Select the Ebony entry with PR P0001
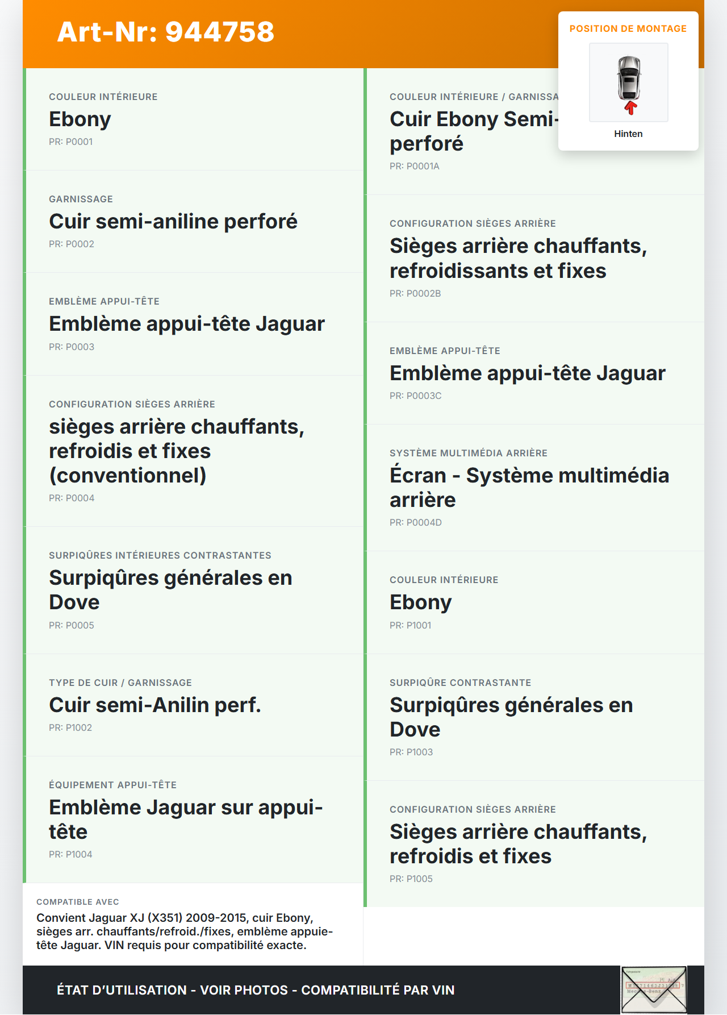Screen dimensions: 727x1015 [80, 119]
